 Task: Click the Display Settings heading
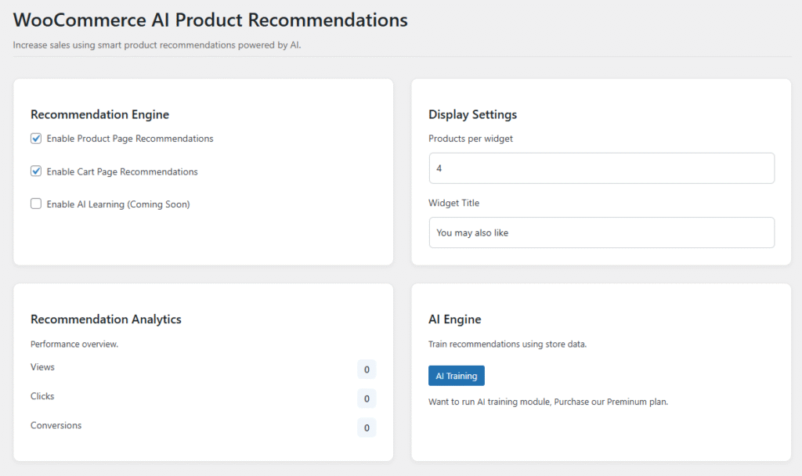point(472,114)
